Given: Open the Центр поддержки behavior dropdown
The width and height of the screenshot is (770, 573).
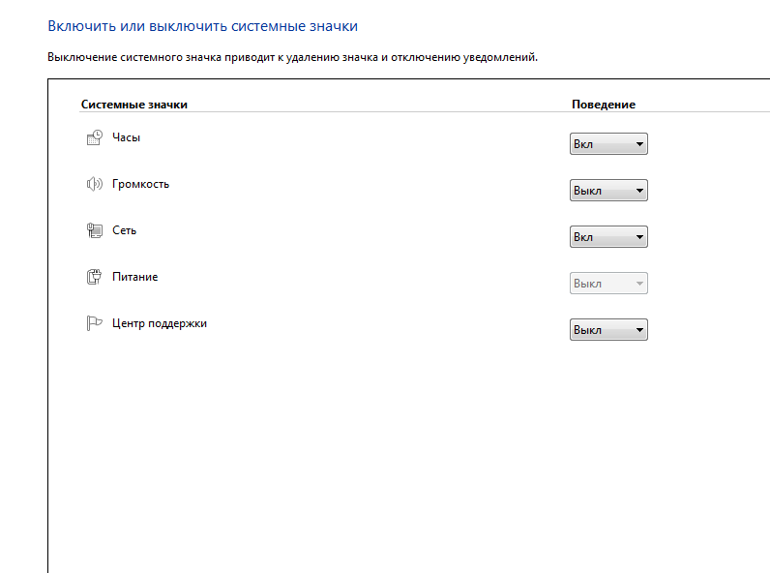Looking at the screenshot, I should tap(608, 330).
